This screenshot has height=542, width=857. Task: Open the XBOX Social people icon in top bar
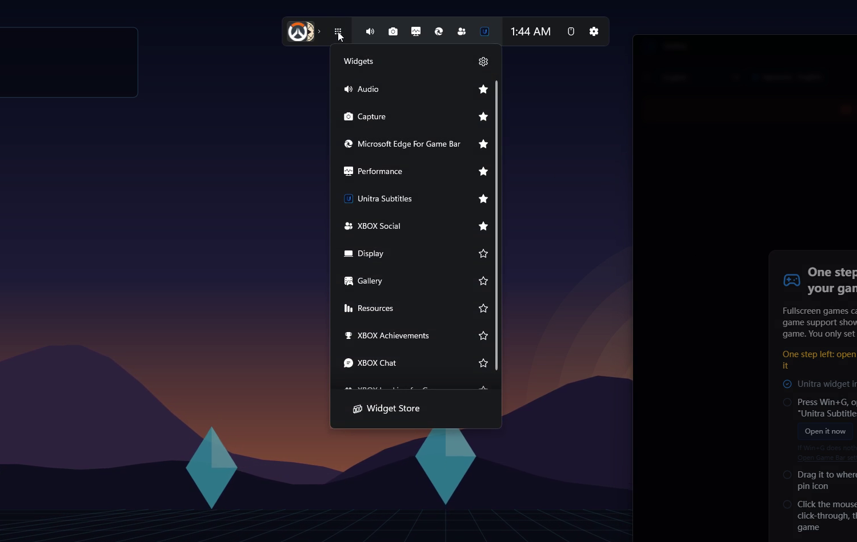tap(462, 31)
